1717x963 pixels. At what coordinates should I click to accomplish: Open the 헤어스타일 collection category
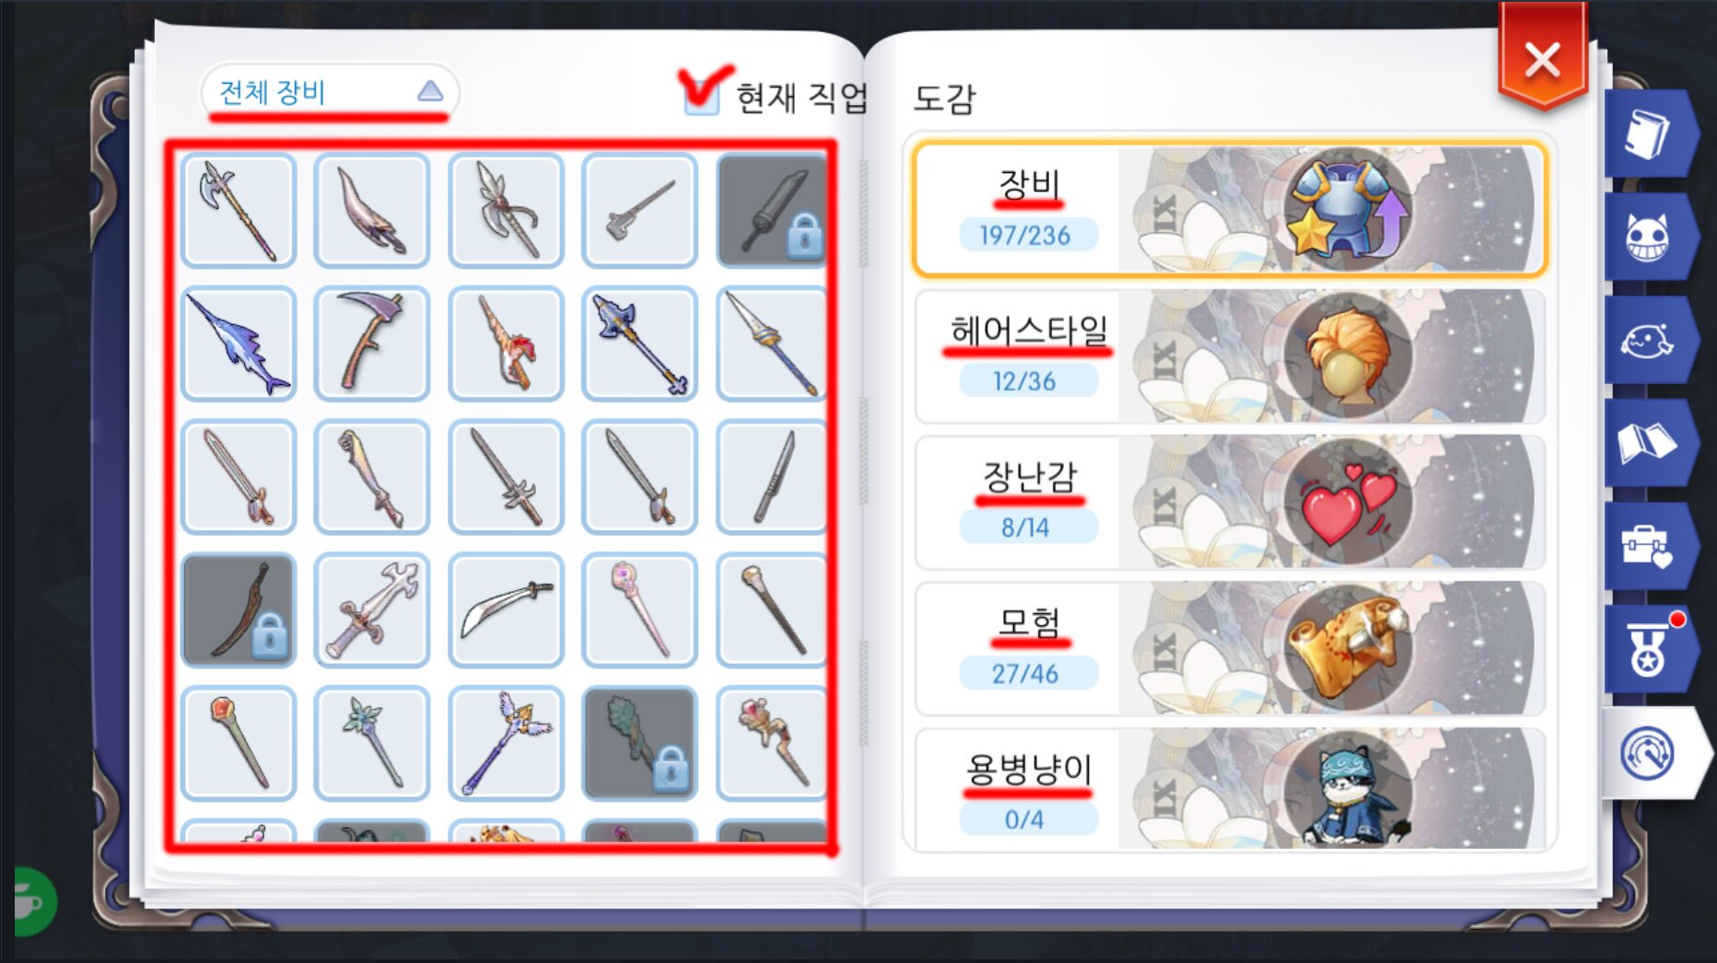pyautogui.click(x=1230, y=355)
